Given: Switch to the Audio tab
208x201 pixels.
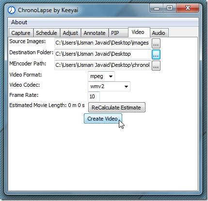Looking at the screenshot, I should pyautogui.click(x=159, y=33).
